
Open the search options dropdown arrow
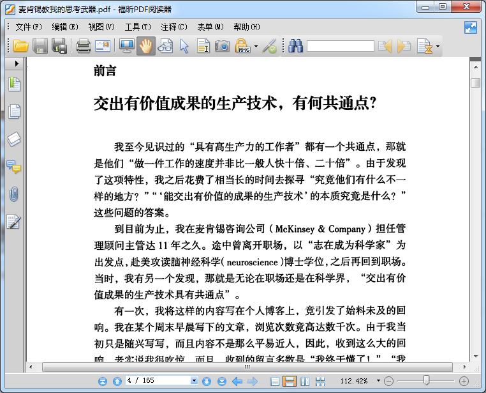point(438,47)
